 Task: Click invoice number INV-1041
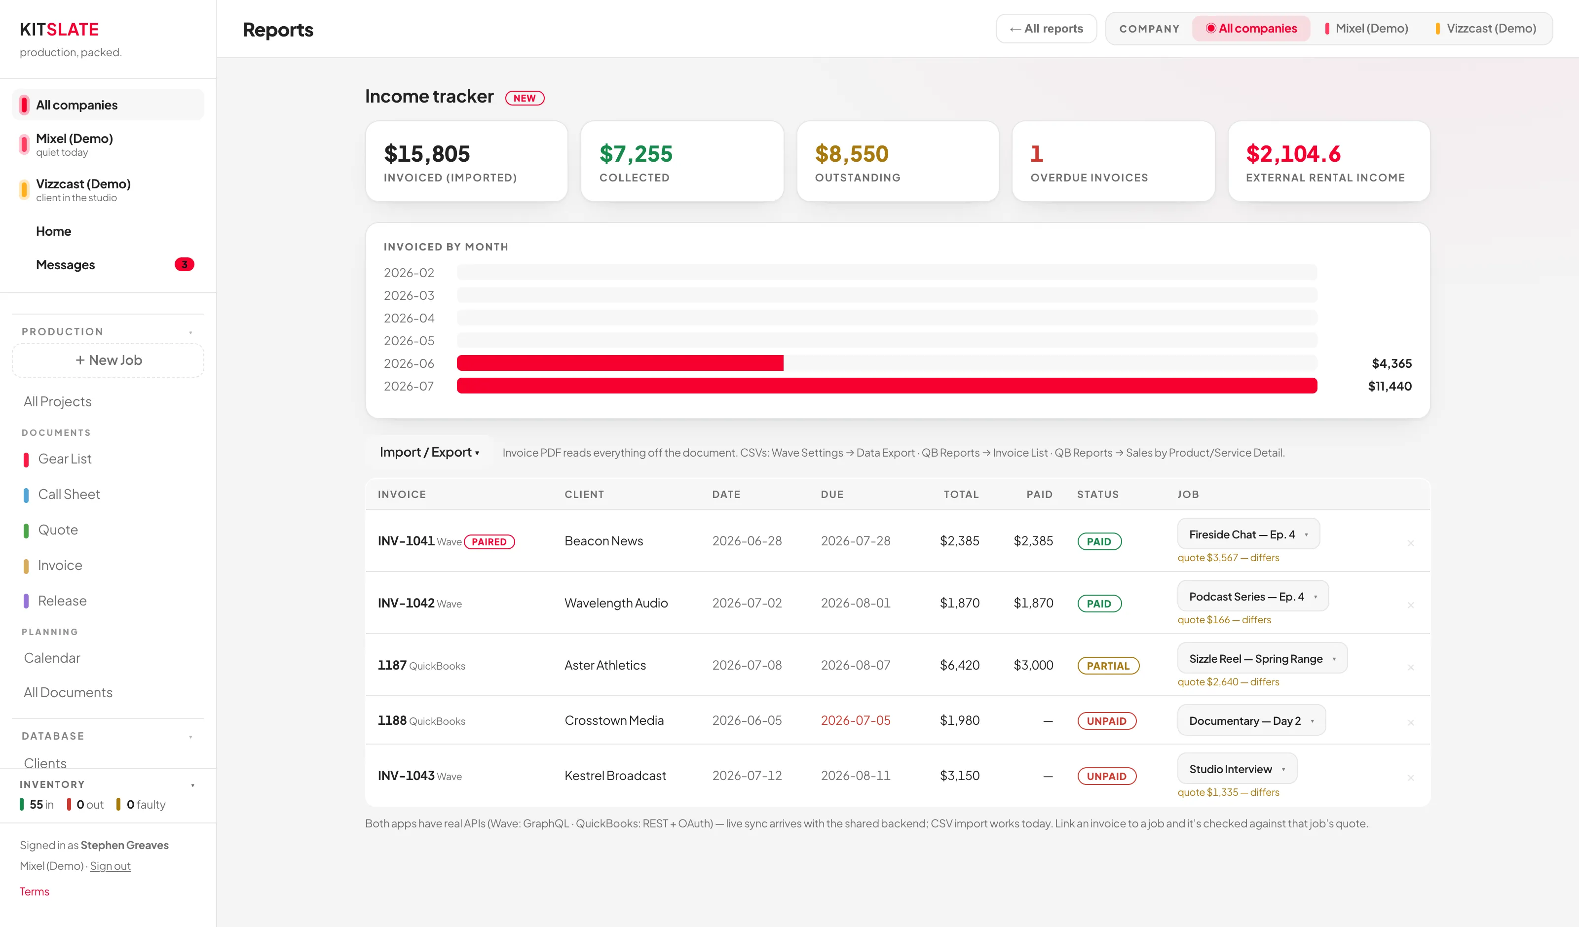pyautogui.click(x=406, y=540)
